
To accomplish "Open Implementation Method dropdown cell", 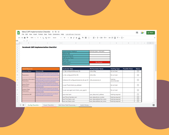I will coord(100,51).
